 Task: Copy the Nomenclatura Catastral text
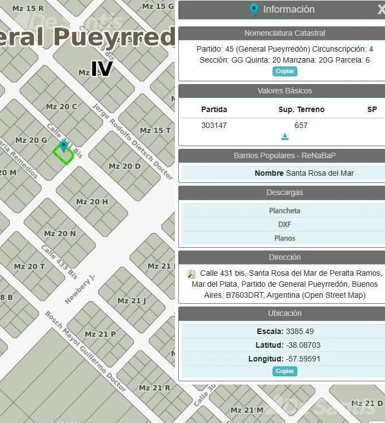285,71
